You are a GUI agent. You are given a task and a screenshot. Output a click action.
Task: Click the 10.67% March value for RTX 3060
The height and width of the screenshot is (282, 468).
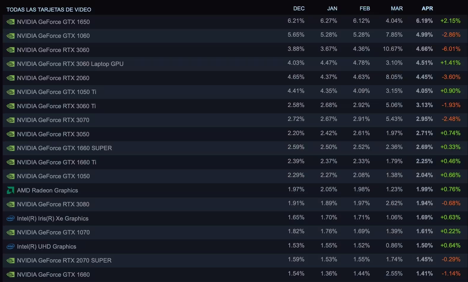click(392, 49)
